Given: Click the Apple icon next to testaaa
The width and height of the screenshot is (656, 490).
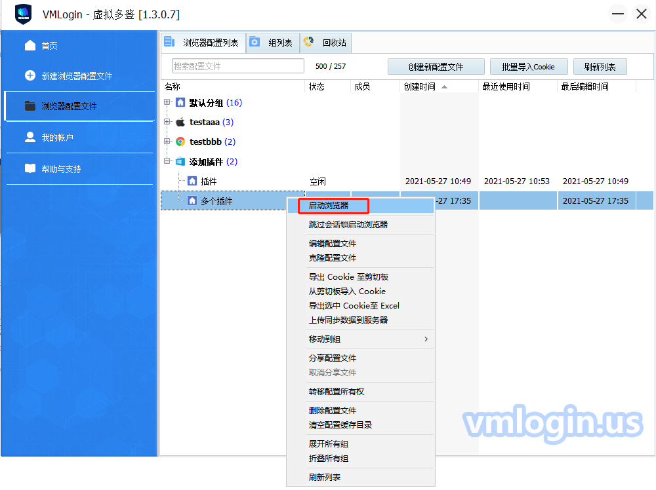Looking at the screenshot, I should tap(180, 122).
